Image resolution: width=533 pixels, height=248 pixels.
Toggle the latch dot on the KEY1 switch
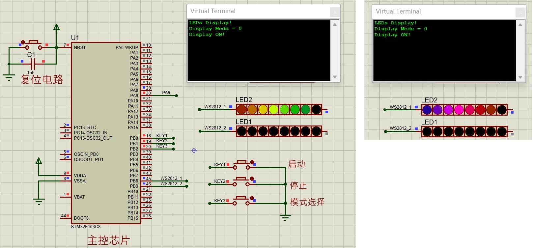(x=252, y=162)
